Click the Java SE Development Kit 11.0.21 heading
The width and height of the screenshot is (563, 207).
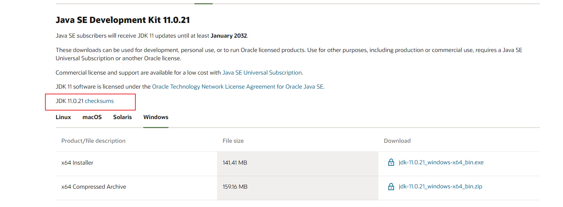123,20
